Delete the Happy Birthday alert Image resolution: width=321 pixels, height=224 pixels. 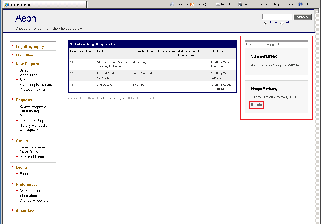click(x=256, y=105)
